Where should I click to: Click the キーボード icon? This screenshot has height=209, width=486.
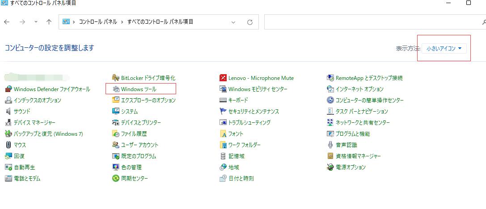223,100
